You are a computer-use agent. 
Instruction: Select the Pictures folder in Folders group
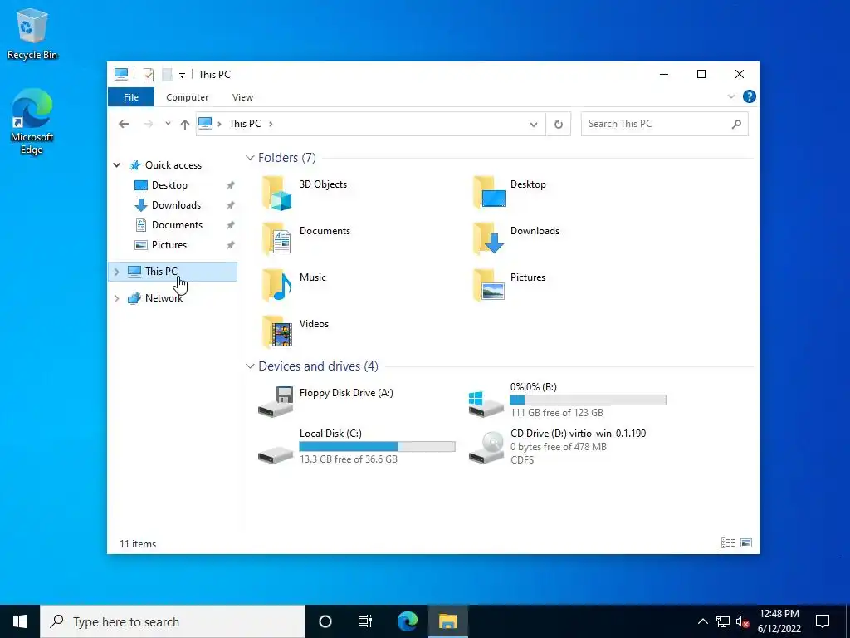[510, 286]
